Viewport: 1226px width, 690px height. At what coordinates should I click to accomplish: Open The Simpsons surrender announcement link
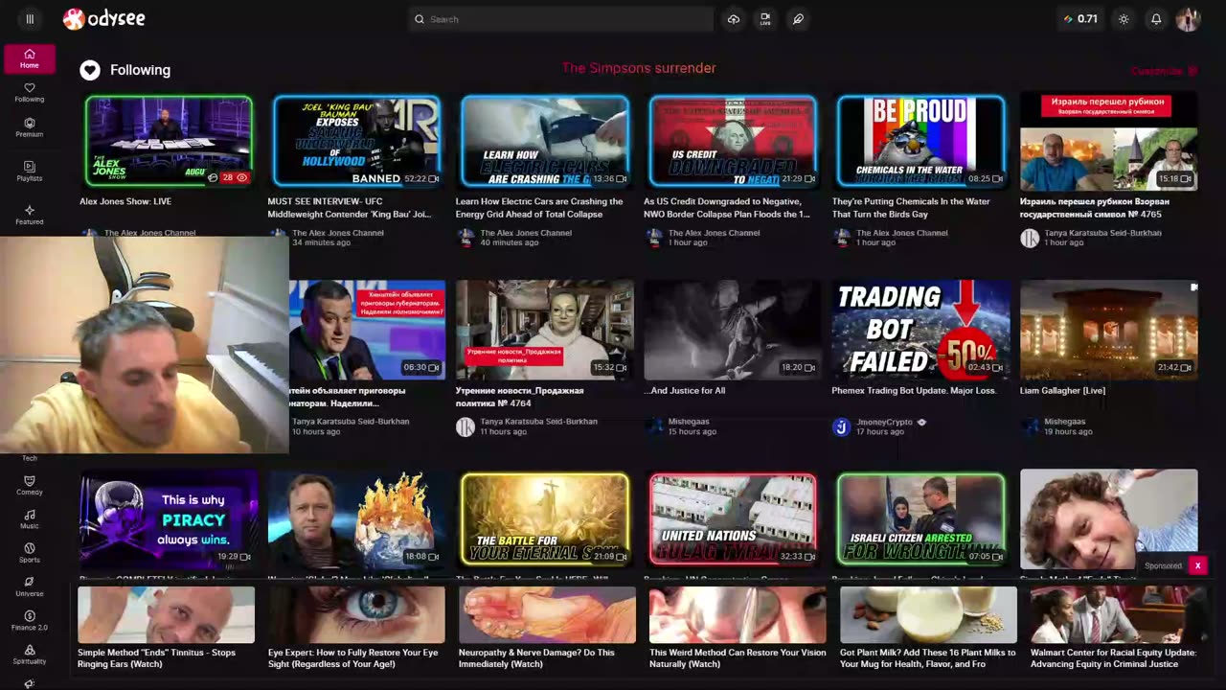[639, 68]
